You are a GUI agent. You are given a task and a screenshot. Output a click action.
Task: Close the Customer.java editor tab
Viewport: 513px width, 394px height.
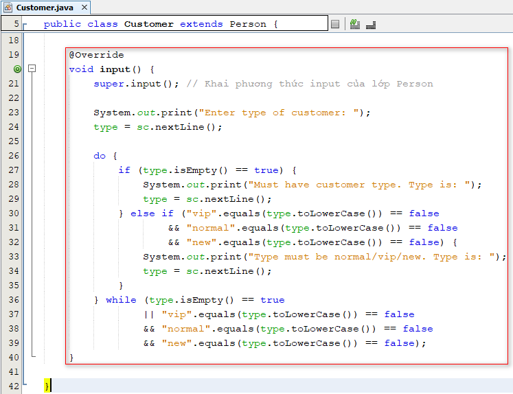click(x=84, y=7)
